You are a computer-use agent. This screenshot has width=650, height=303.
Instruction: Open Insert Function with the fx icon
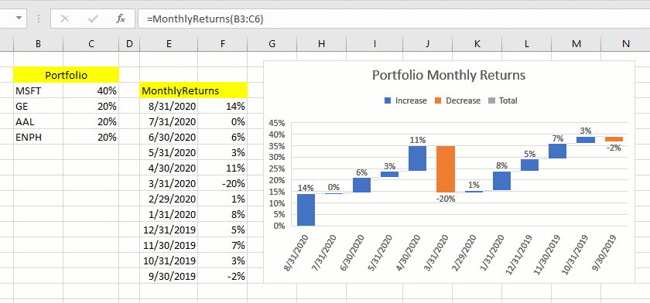pyautogui.click(x=121, y=19)
